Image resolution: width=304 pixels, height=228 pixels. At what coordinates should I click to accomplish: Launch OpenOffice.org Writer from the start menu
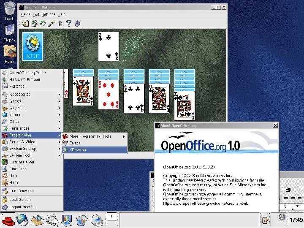click(32, 73)
